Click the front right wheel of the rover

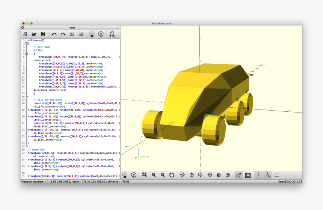[213, 130]
